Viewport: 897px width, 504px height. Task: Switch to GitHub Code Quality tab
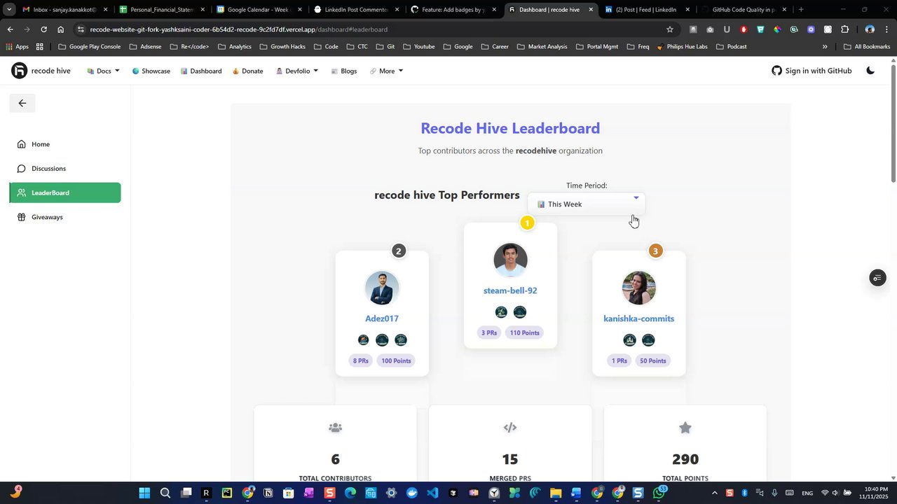pyautogui.click(x=743, y=10)
